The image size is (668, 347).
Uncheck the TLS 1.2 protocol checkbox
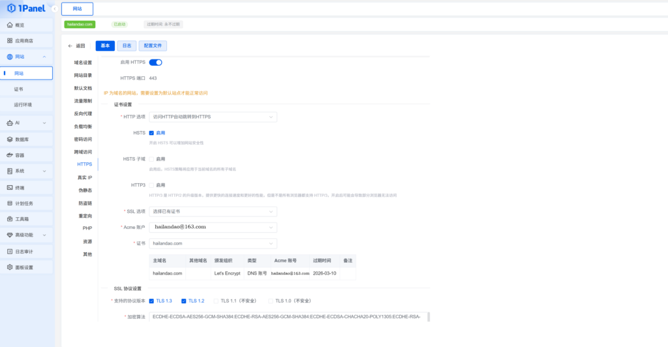click(183, 301)
